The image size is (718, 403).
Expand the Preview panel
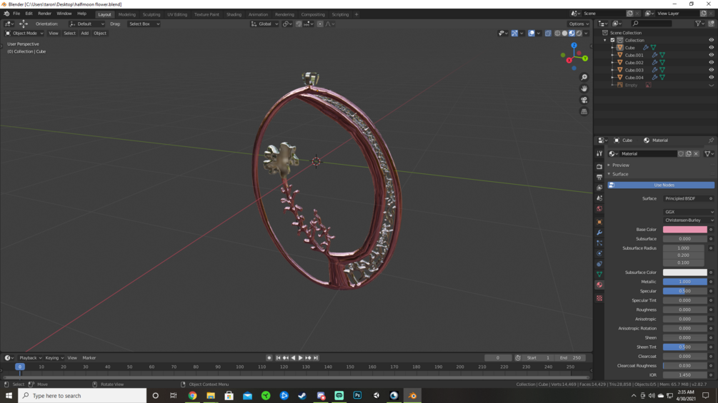click(620, 165)
